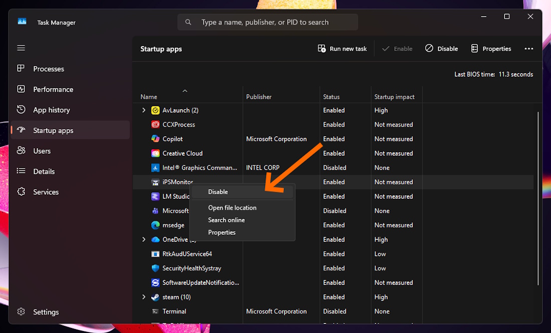Click the CCXProcess icon
Image resolution: width=551 pixels, height=333 pixels.
[155, 125]
